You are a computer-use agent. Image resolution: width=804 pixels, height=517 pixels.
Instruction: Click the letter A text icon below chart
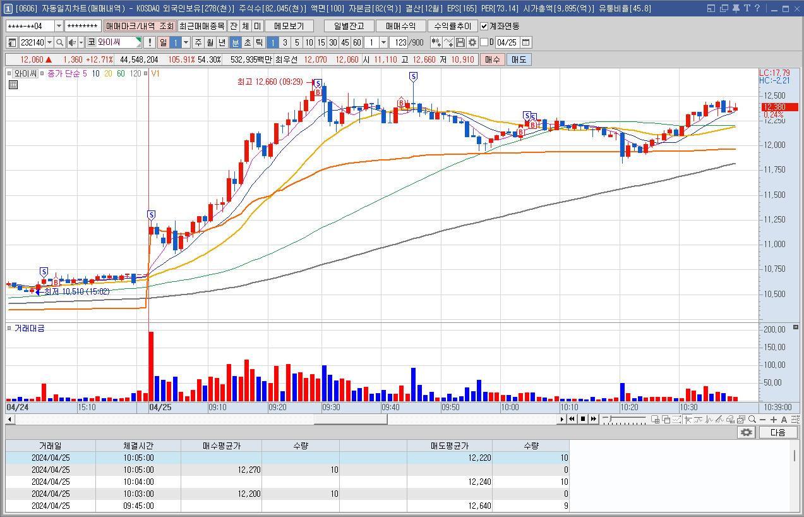pyautogui.click(x=784, y=420)
